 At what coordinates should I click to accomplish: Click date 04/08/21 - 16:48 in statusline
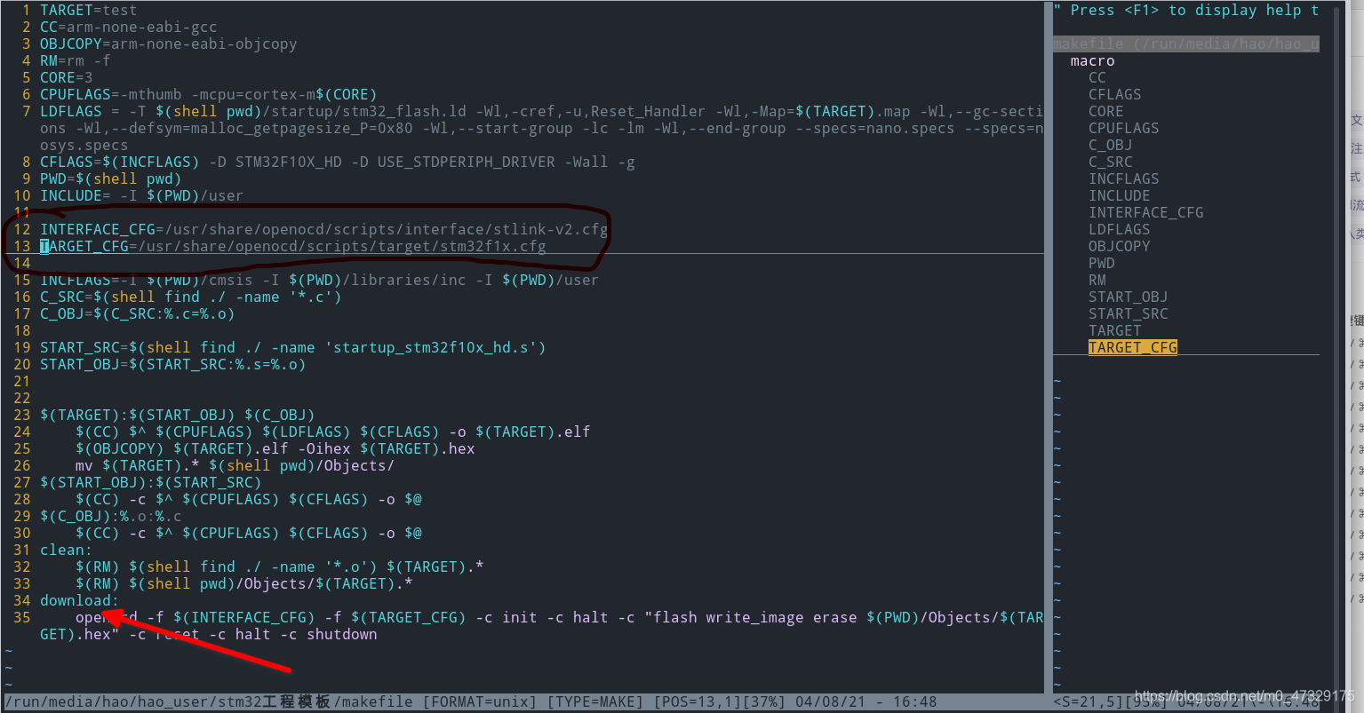coord(866,701)
